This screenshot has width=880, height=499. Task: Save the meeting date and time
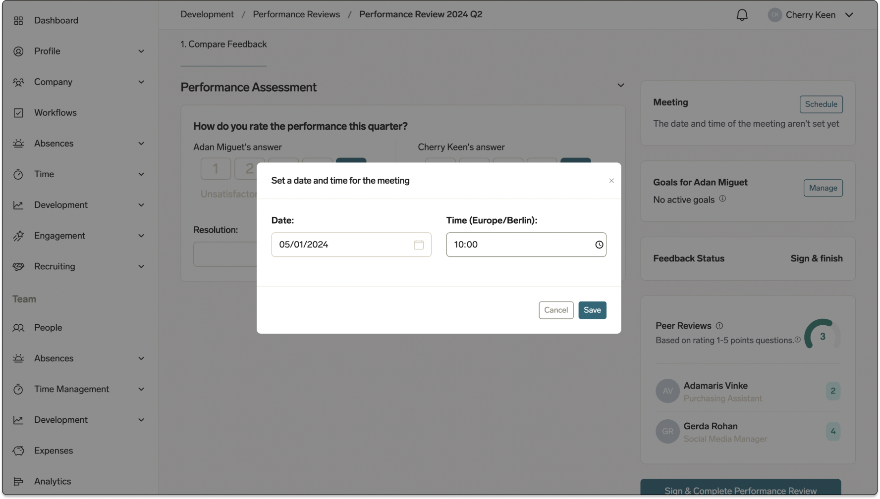[x=592, y=310]
